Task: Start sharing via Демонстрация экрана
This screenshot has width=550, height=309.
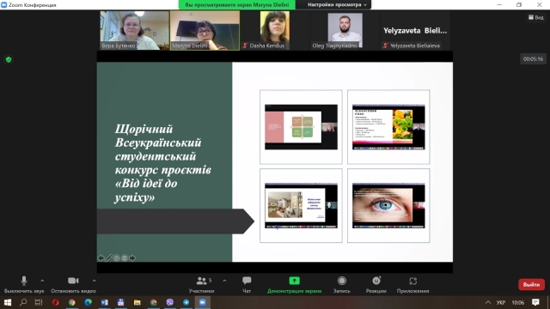Action: pos(294,284)
